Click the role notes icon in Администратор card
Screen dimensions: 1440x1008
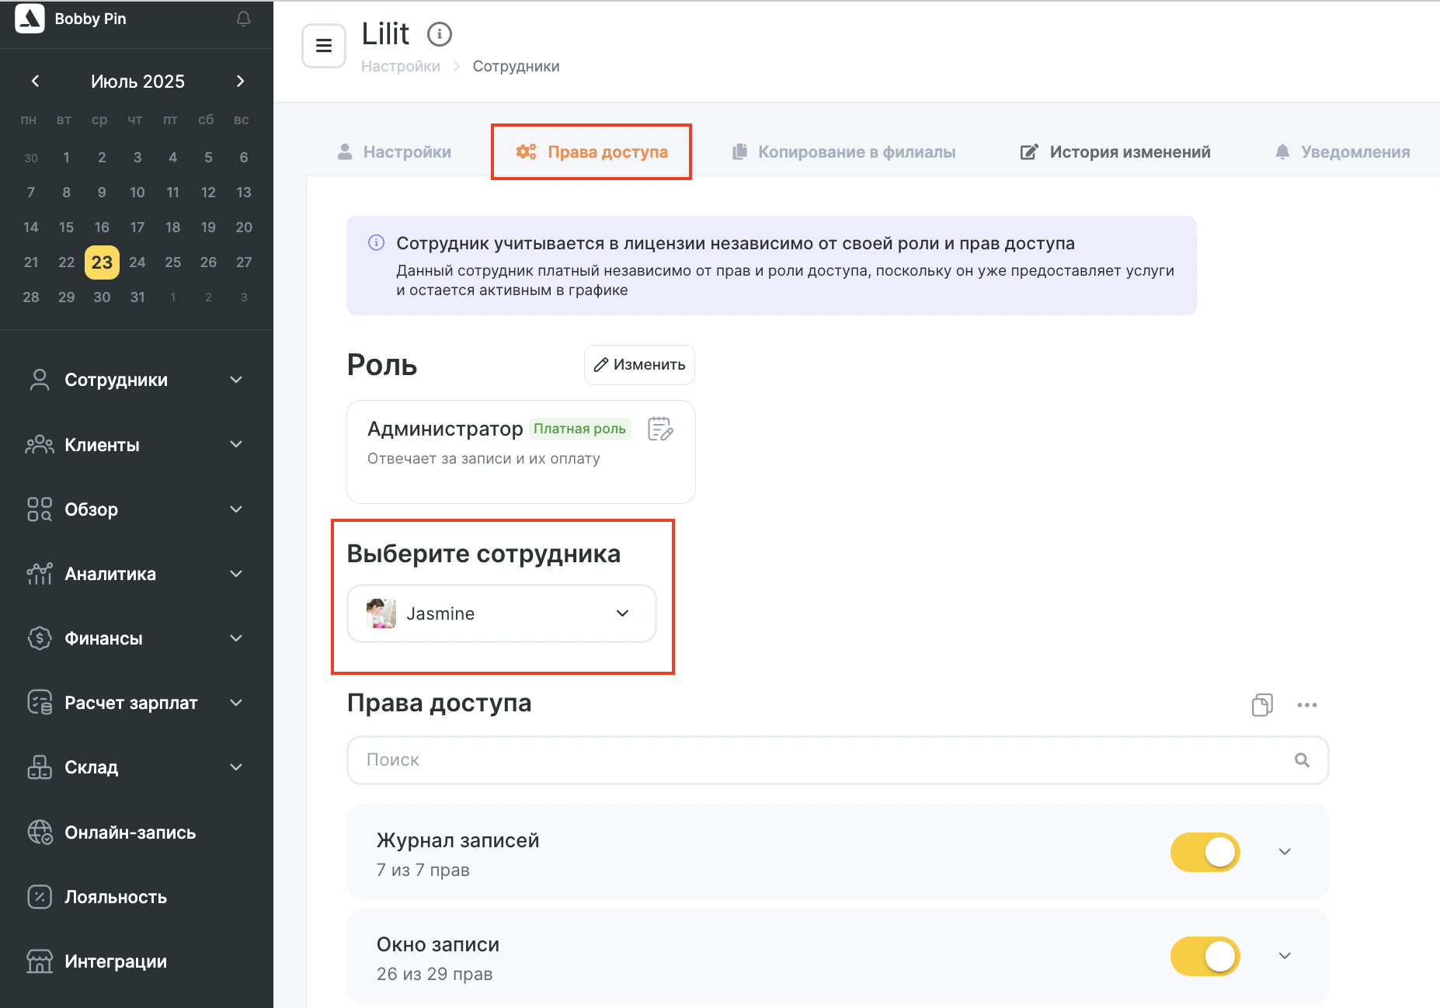(660, 429)
